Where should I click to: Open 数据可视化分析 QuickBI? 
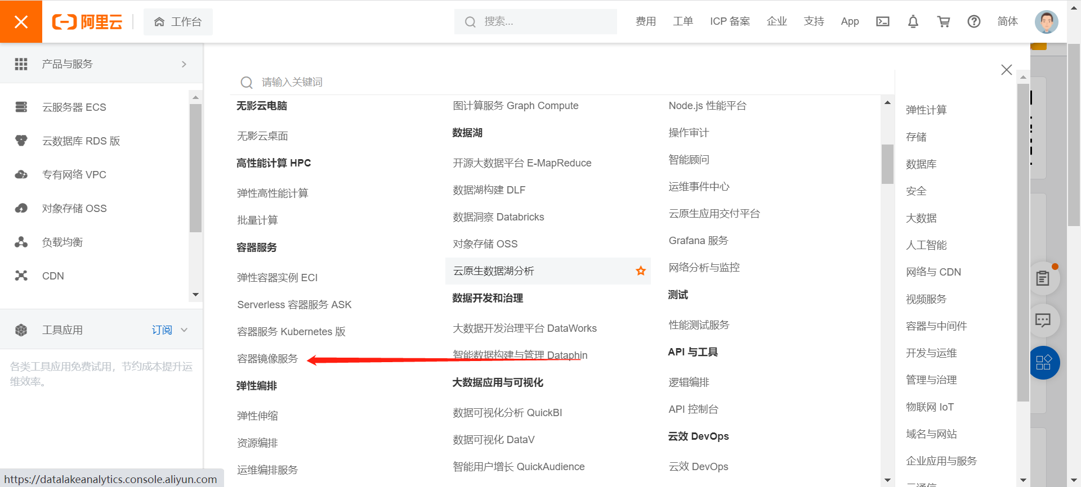pos(507,413)
